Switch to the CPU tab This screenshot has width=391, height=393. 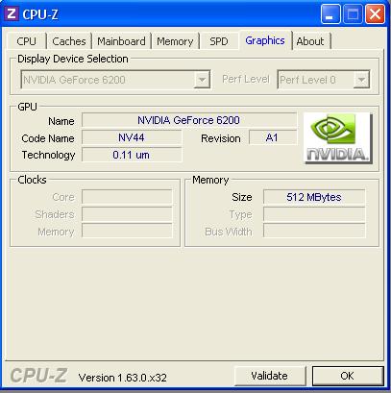coord(26,41)
